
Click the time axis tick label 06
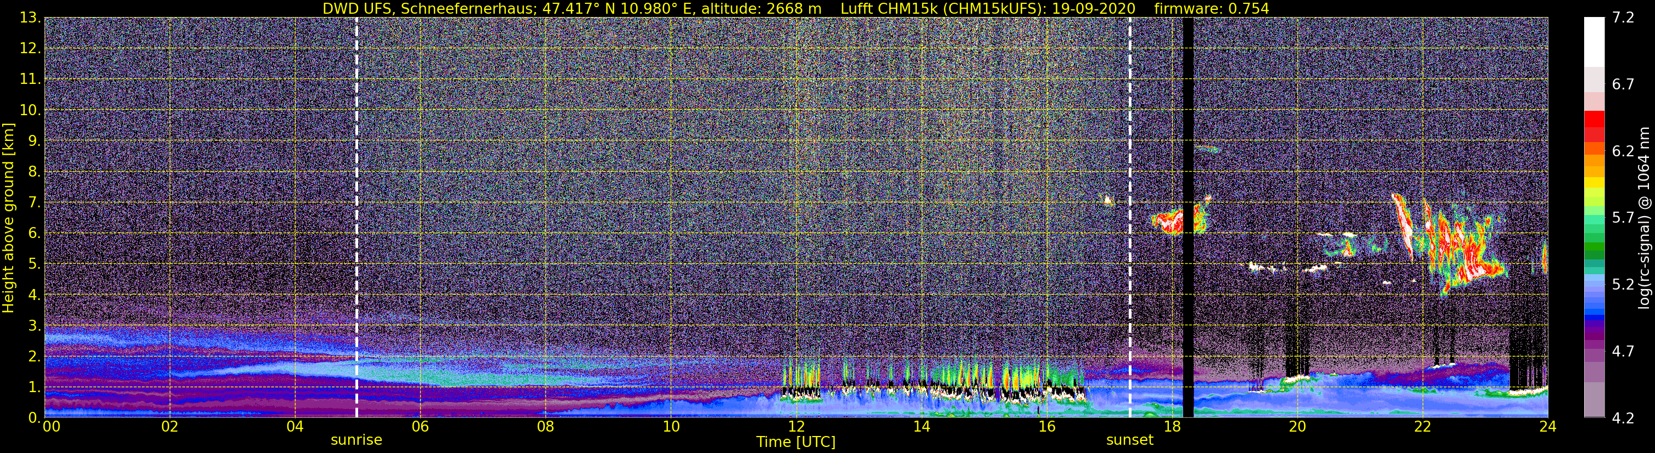tap(420, 427)
